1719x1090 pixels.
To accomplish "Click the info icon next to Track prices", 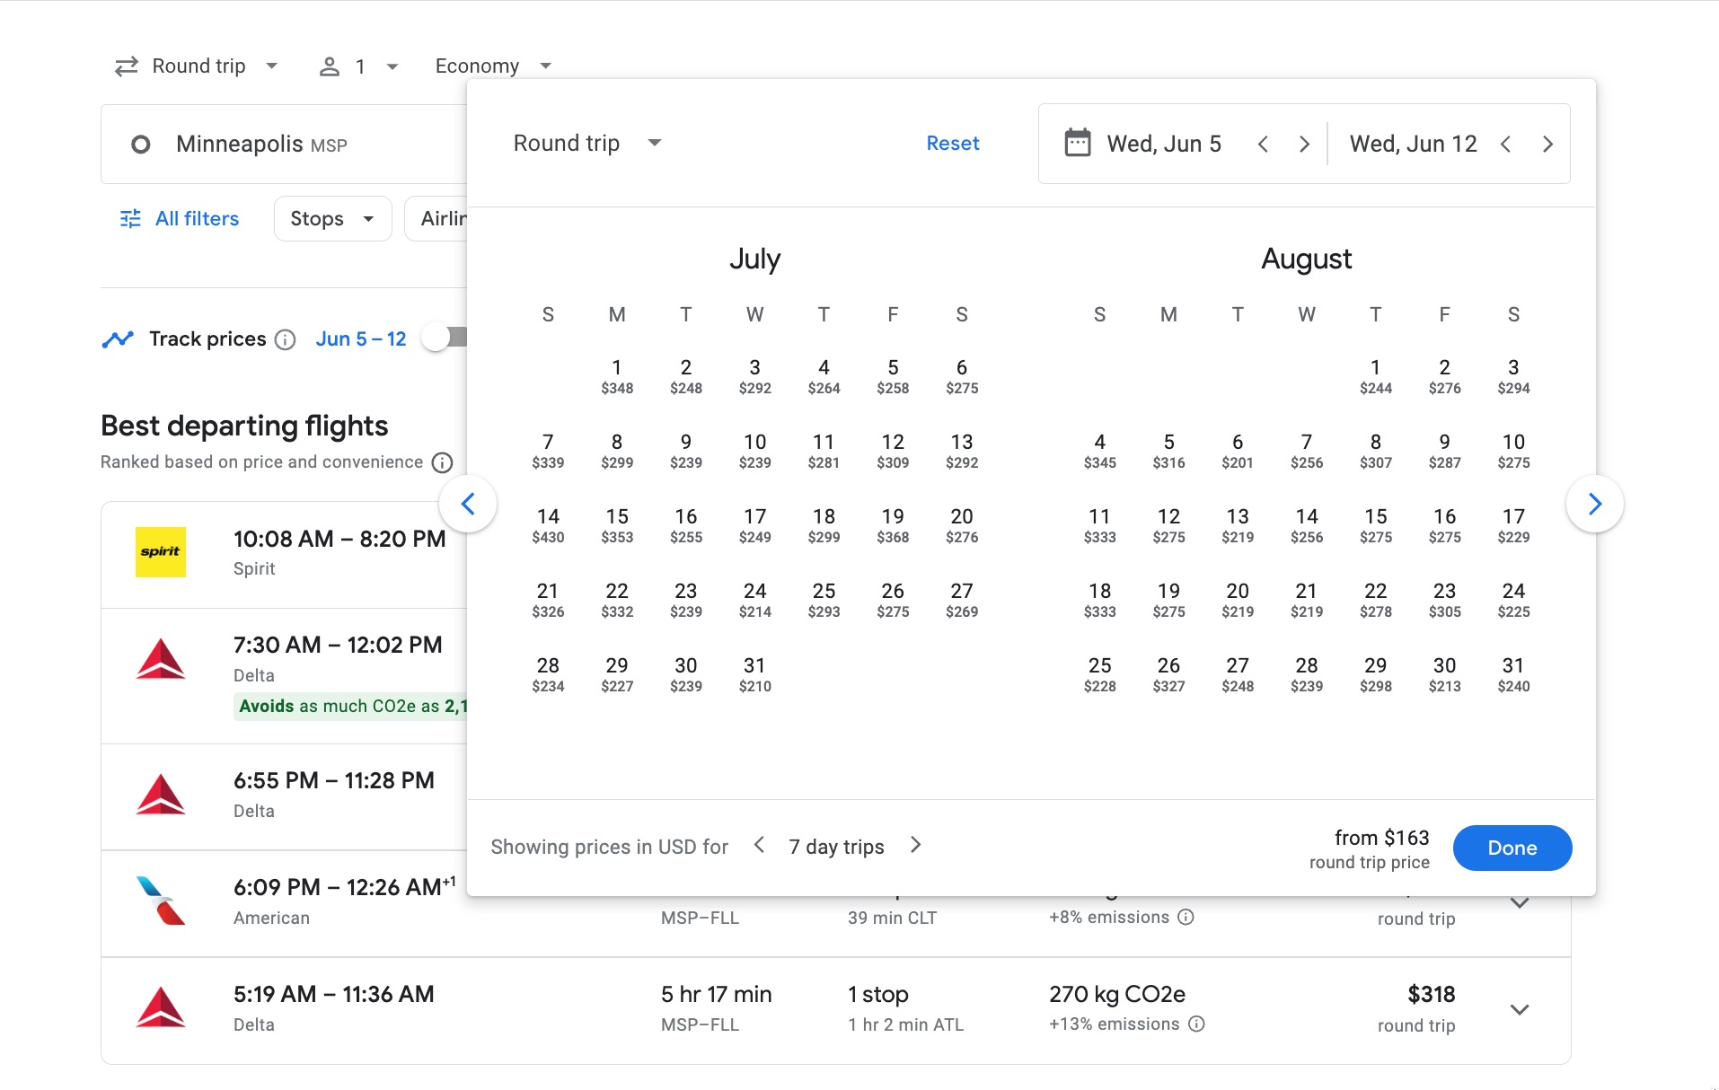I will [286, 339].
